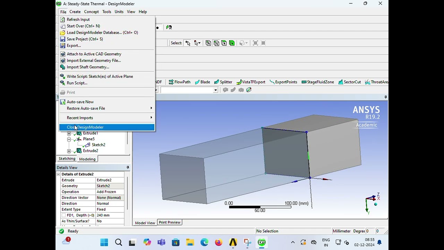Screen dimensions: 444x250
Task: Expand the Extrude2 tree node
Action: coord(69,151)
